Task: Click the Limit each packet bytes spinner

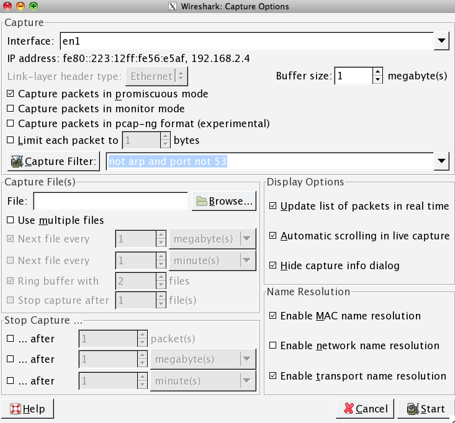Action: (x=165, y=140)
